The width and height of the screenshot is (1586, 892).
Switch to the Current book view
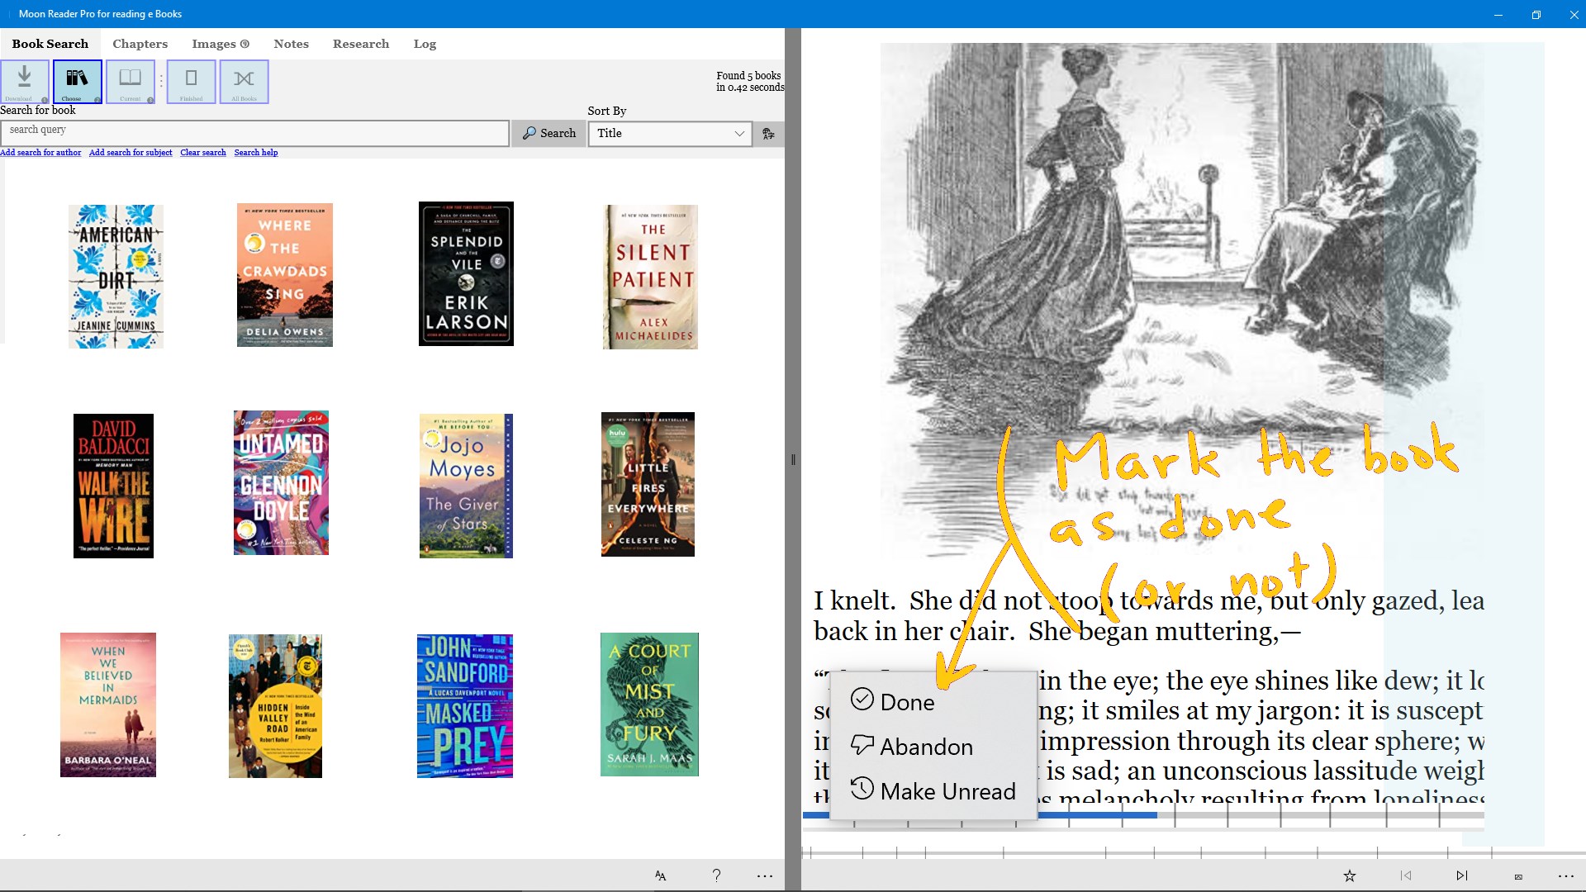131,81
